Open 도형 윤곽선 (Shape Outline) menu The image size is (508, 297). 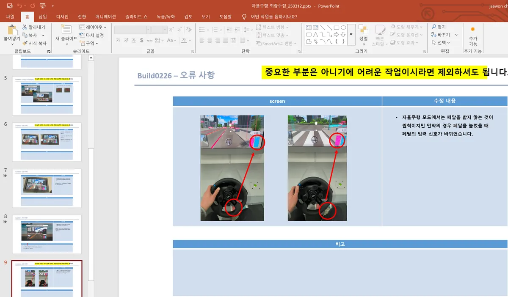click(x=407, y=35)
